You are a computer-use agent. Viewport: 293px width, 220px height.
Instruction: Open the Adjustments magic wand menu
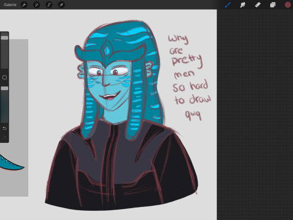36,5
